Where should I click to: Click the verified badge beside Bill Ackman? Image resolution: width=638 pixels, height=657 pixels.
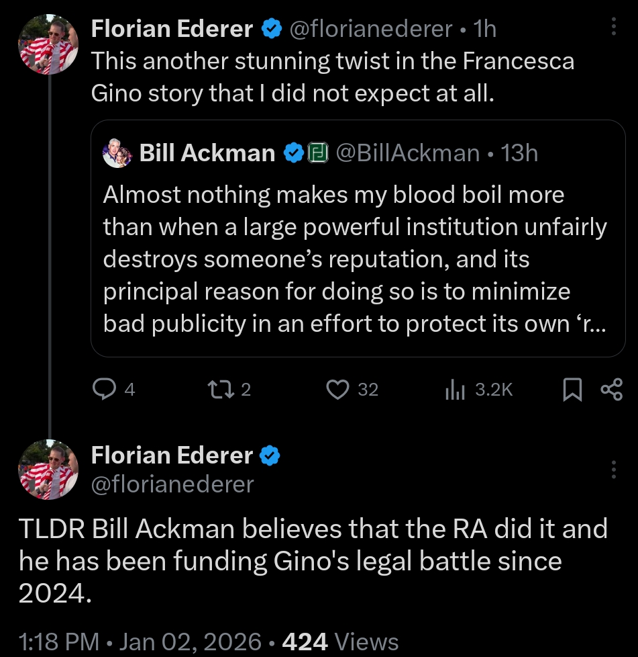click(x=293, y=153)
